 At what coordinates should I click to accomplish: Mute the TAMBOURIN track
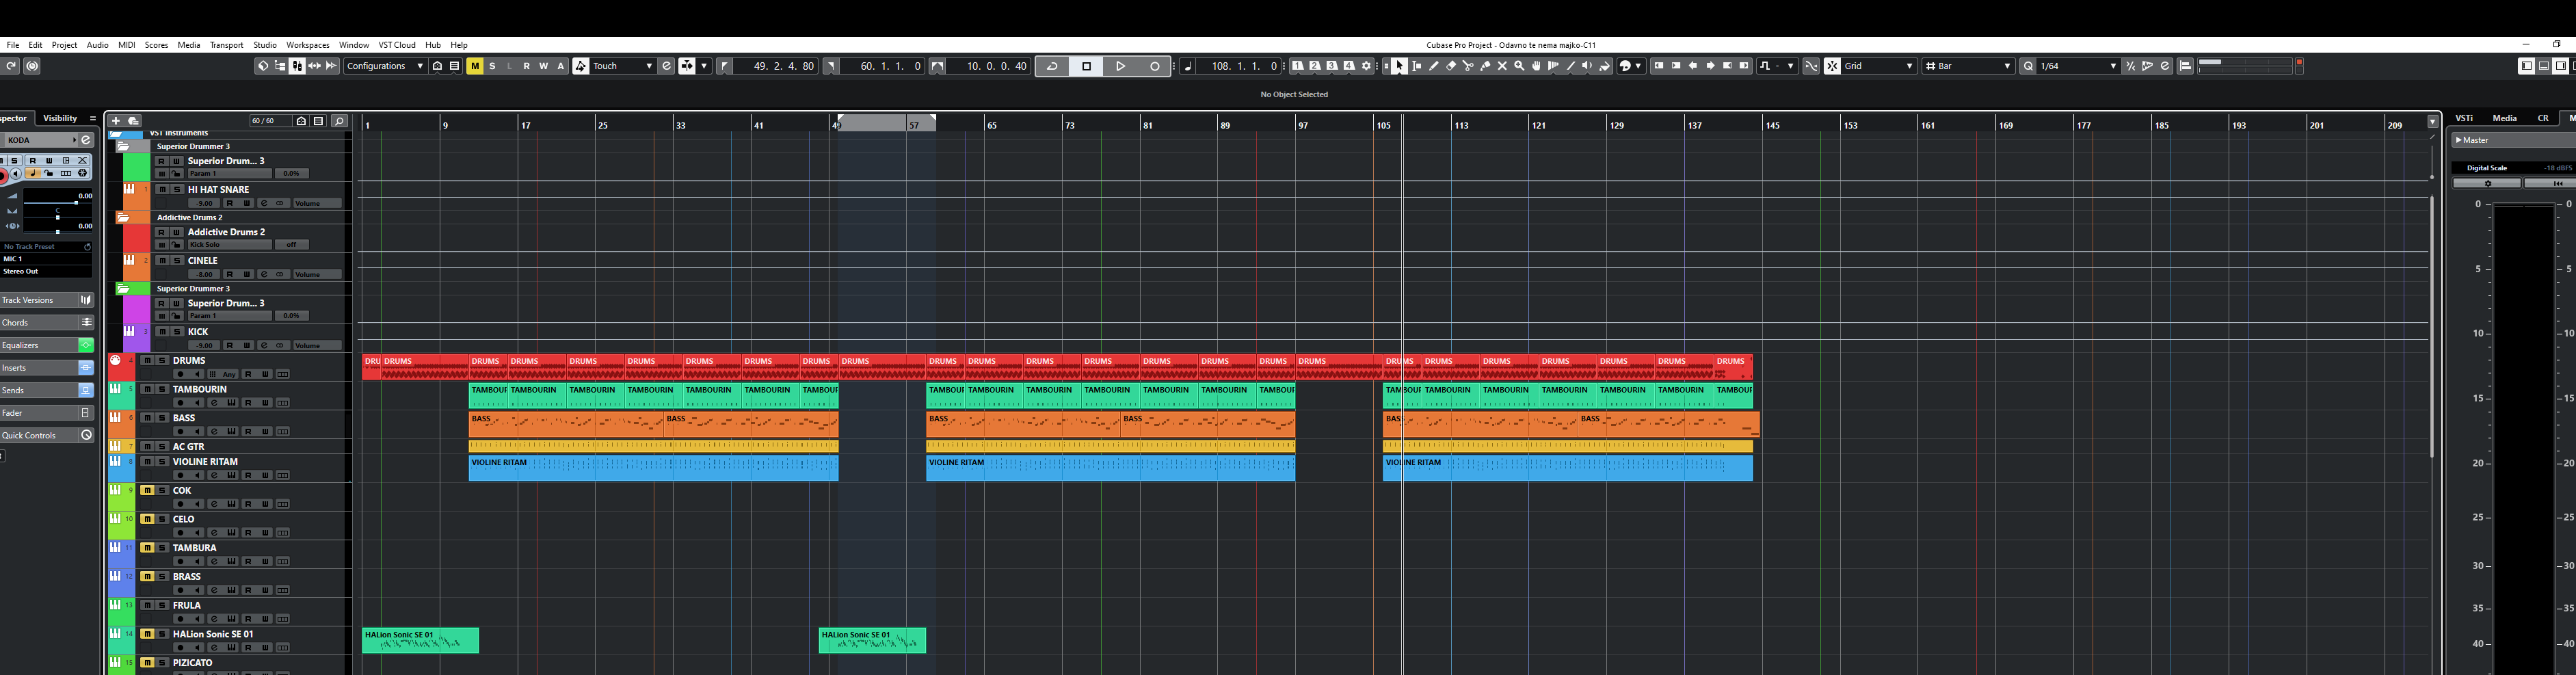pos(147,389)
